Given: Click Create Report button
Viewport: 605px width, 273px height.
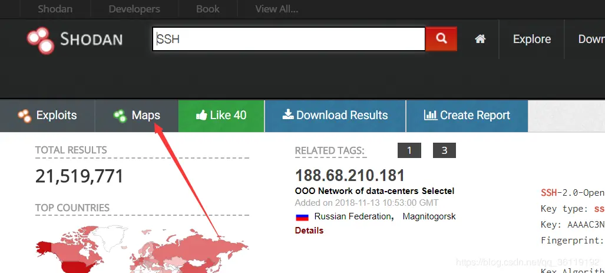Looking at the screenshot, I should [x=467, y=115].
